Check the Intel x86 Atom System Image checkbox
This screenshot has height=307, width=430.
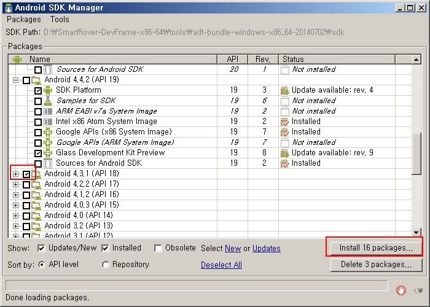(x=38, y=122)
